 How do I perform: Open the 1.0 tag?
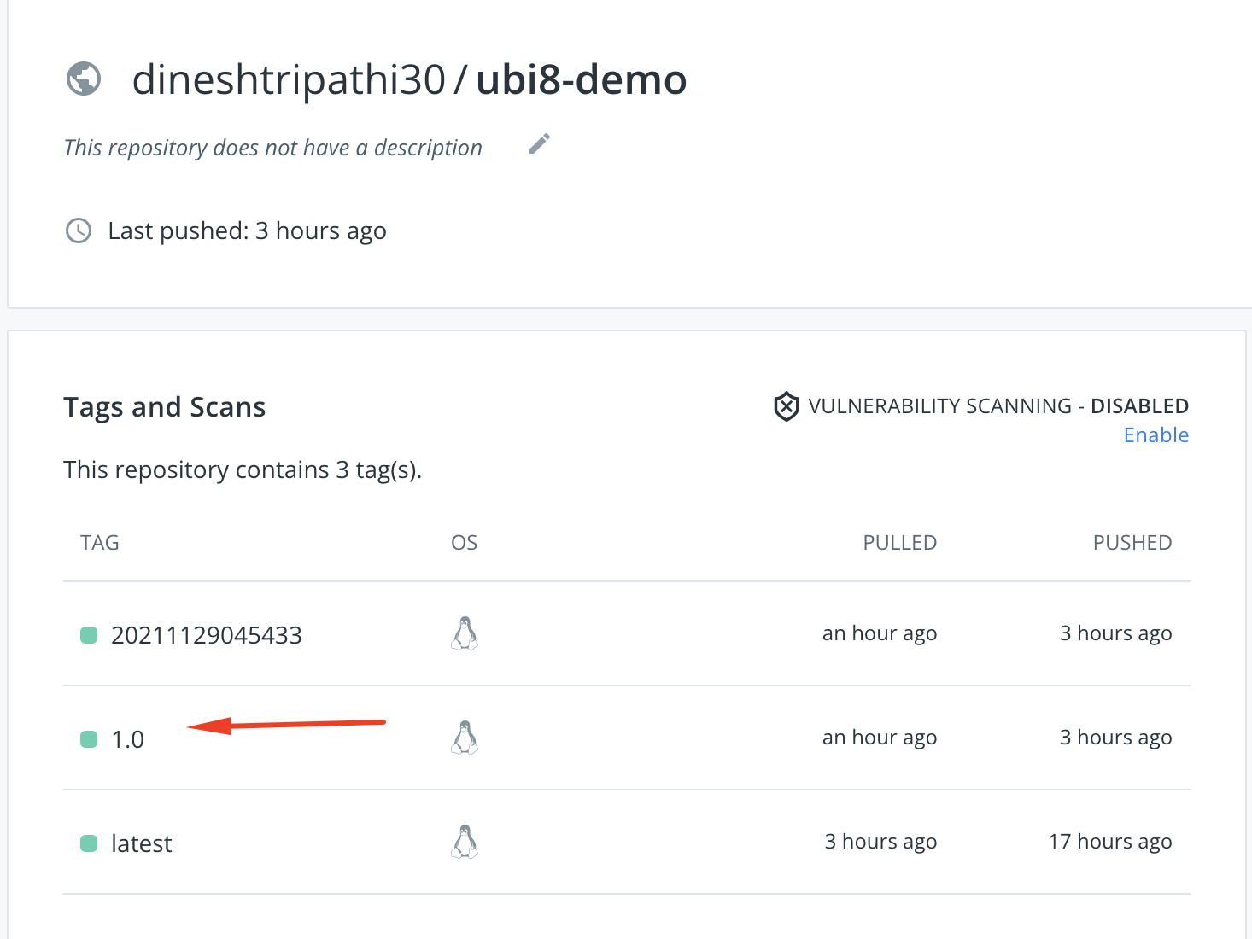point(128,739)
